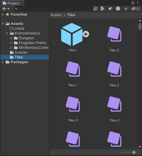142x156 pixels.
Task: Expand the Packages tree node
Action: 3,62
